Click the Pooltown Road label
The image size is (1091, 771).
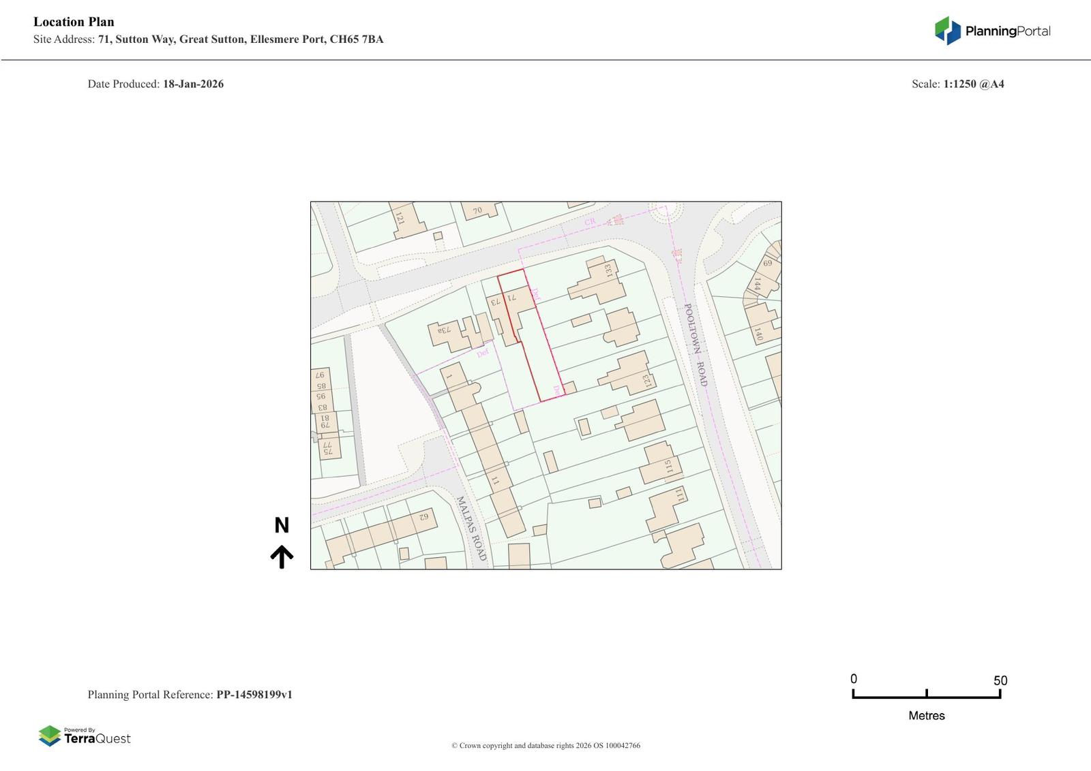point(696,345)
